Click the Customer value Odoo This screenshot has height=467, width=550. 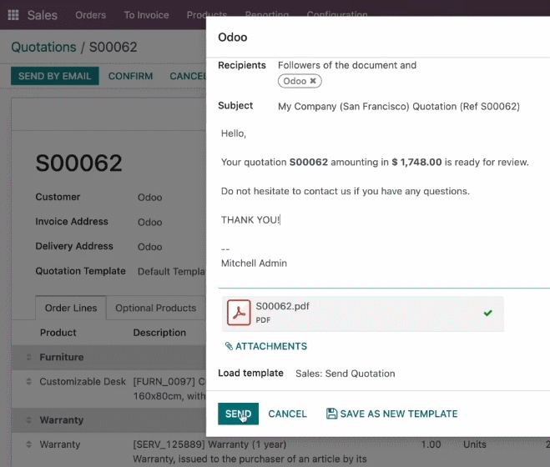click(x=149, y=198)
